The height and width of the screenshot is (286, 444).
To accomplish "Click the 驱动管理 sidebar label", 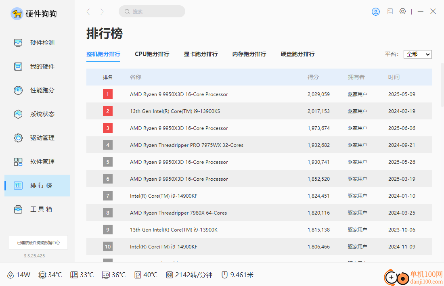I will [x=42, y=138].
